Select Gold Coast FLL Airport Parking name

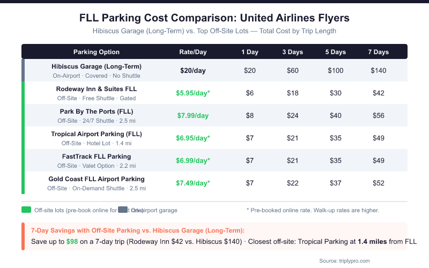(97, 179)
